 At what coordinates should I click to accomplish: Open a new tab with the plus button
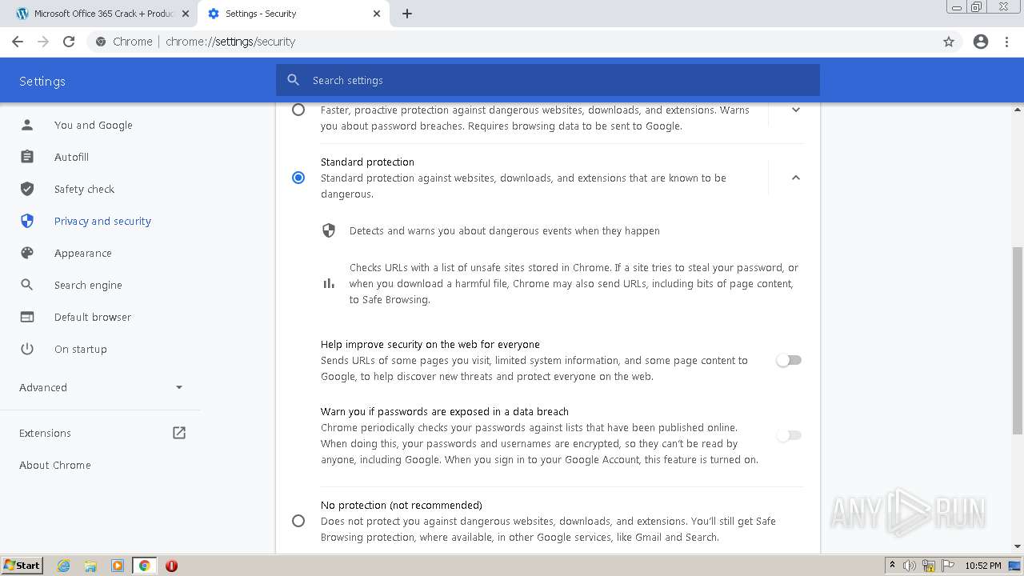pyautogui.click(x=407, y=14)
